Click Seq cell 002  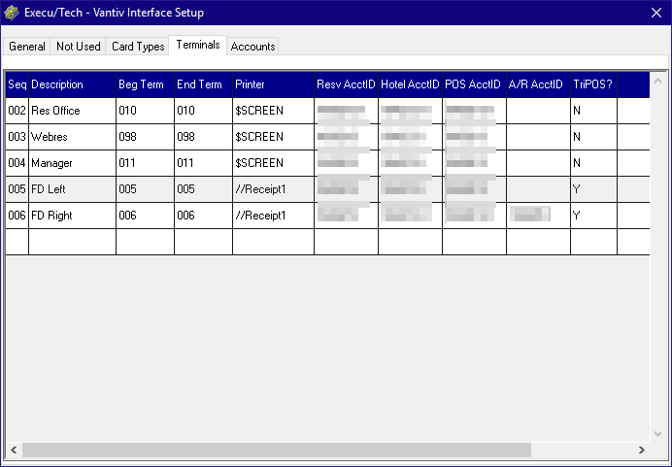coord(17,111)
